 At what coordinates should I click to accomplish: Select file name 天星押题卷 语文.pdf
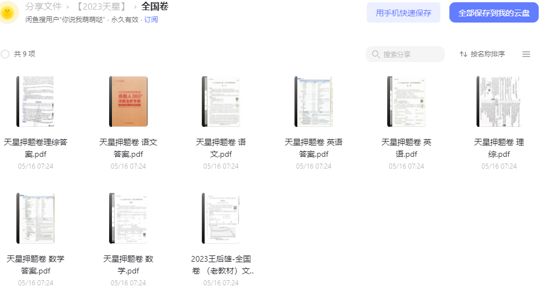[x=221, y=148]
